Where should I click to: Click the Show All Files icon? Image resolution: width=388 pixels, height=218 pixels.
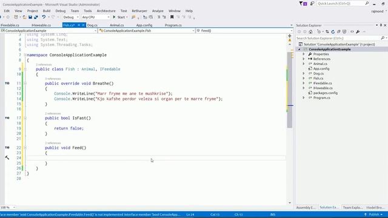[344, 31]
